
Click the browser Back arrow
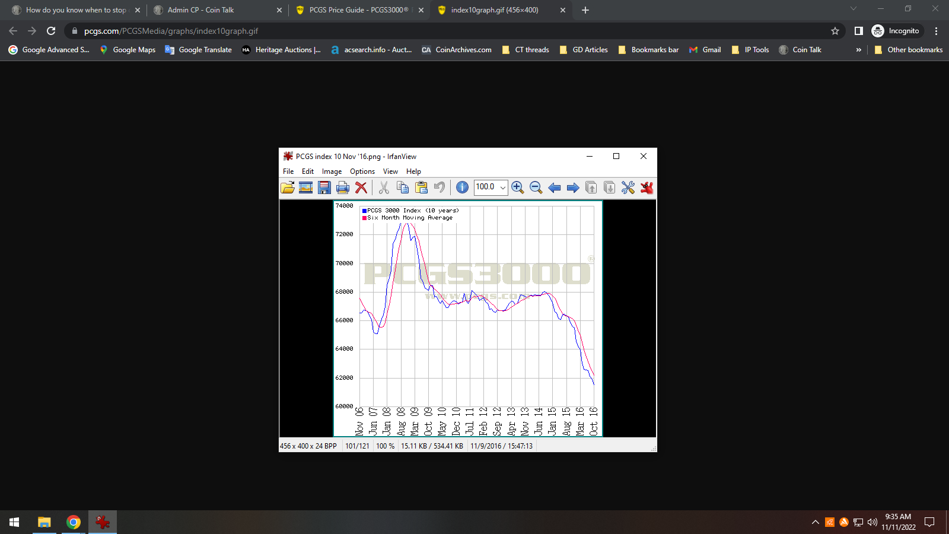point(13,31)
